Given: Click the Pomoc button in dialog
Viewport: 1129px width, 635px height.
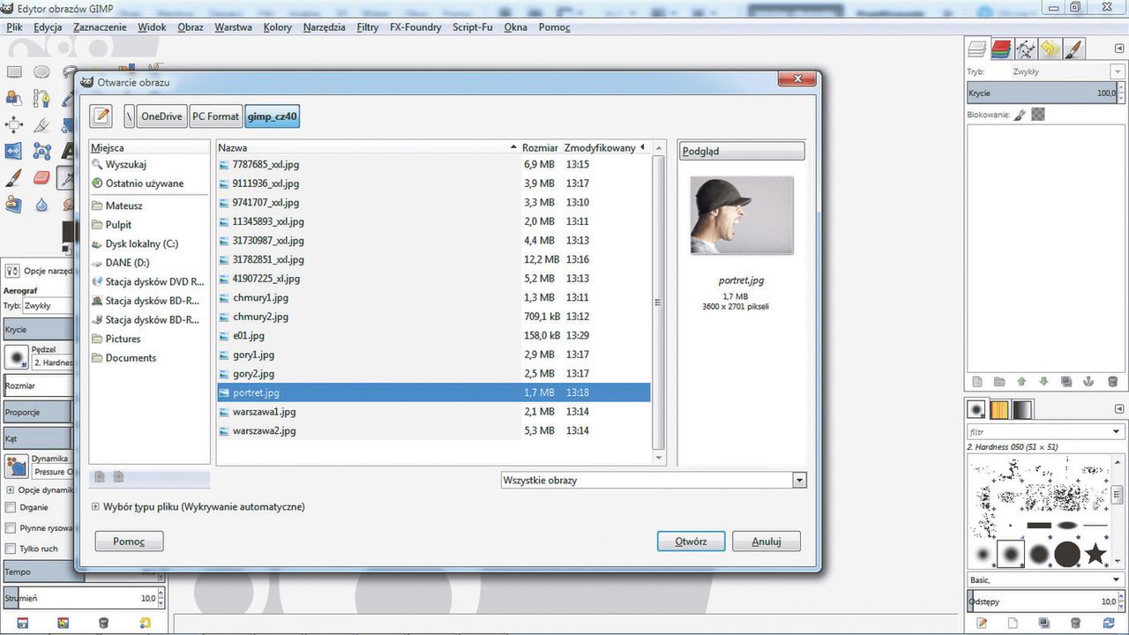Looking at the screenshot, I should click(129, 542).
